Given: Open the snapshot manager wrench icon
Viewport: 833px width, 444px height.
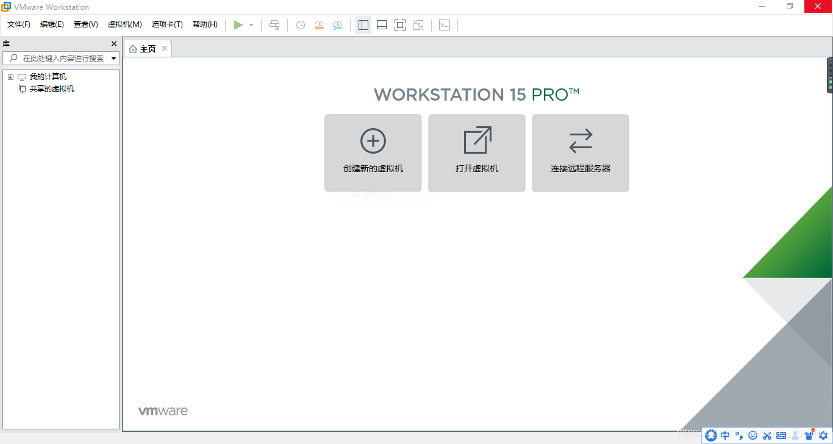Looking at the screenshot, I should point(337,25).
